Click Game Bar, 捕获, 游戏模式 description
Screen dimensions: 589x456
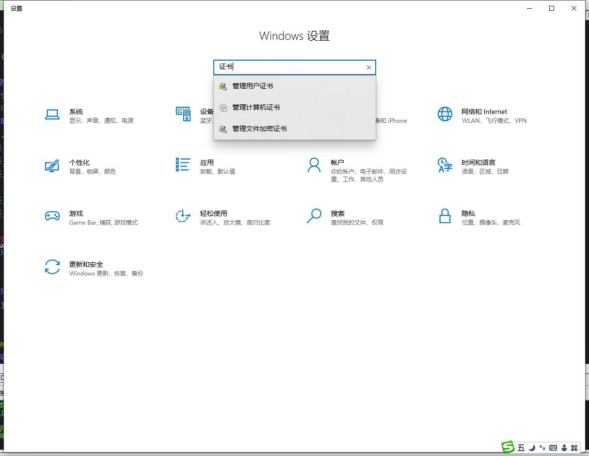tap(103, 223)
